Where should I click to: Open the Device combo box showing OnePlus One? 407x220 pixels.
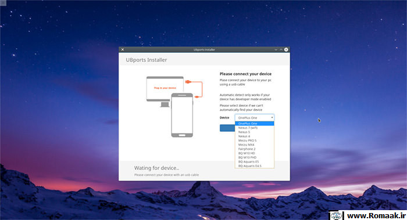click(x=255, y=118)
